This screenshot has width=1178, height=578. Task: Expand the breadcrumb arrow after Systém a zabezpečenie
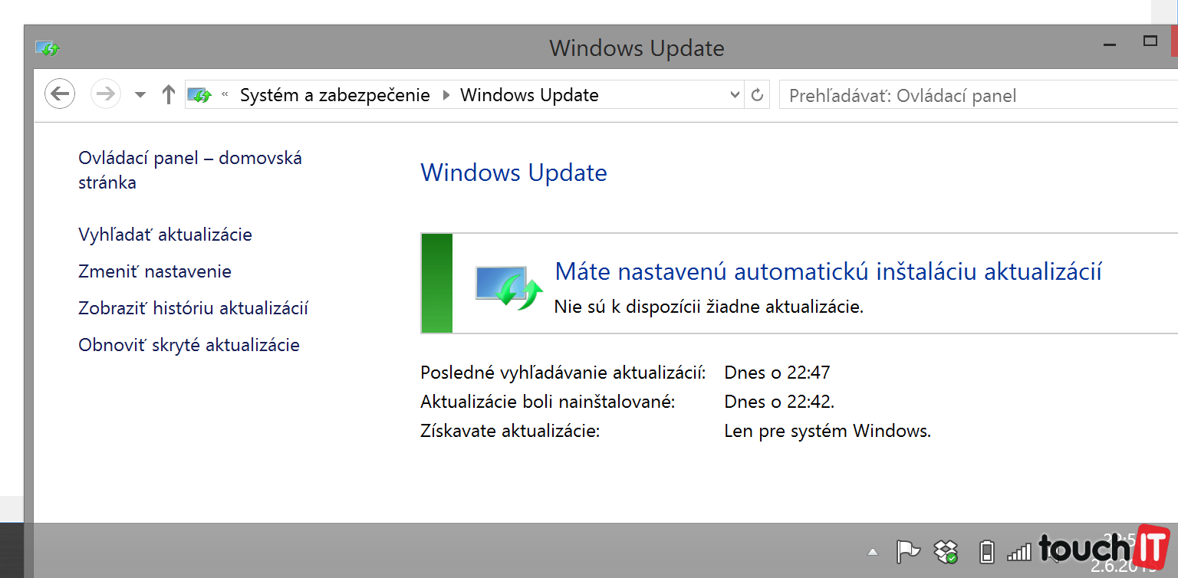pos(446,95)
